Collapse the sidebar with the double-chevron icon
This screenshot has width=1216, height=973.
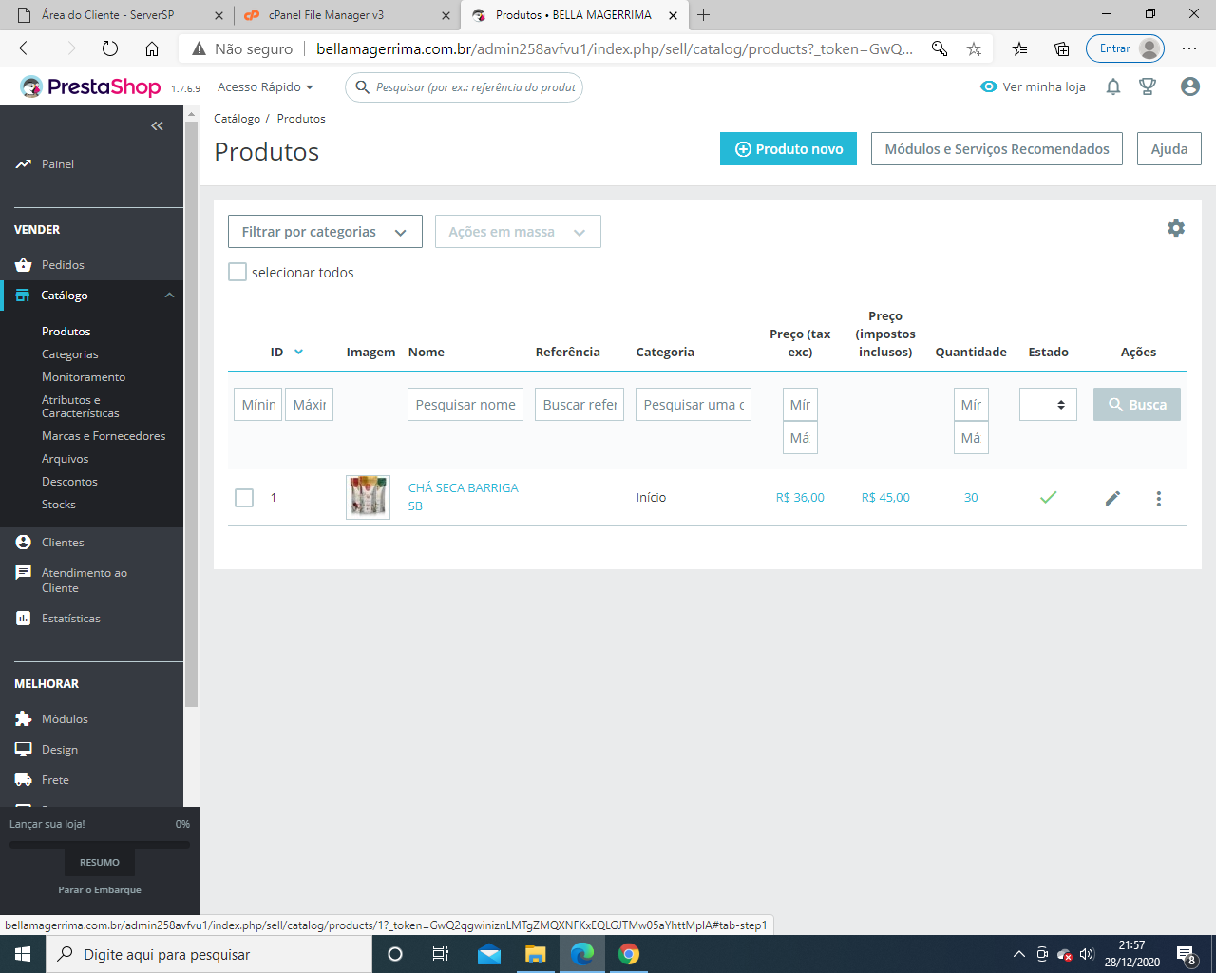point(157,125)
